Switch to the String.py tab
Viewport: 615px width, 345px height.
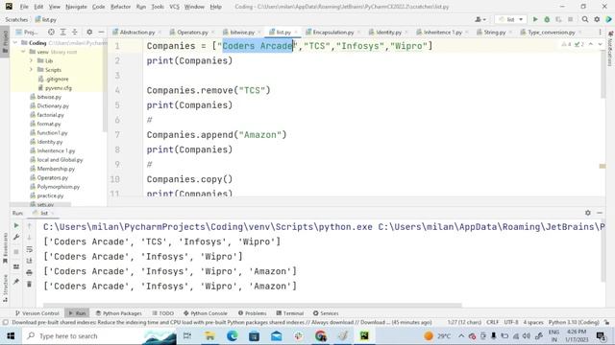coord(494,32)
